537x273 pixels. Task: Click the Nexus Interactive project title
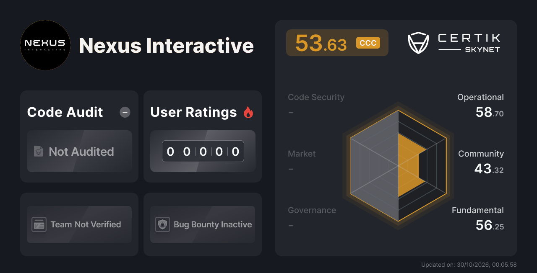click(x=166, y=45)
